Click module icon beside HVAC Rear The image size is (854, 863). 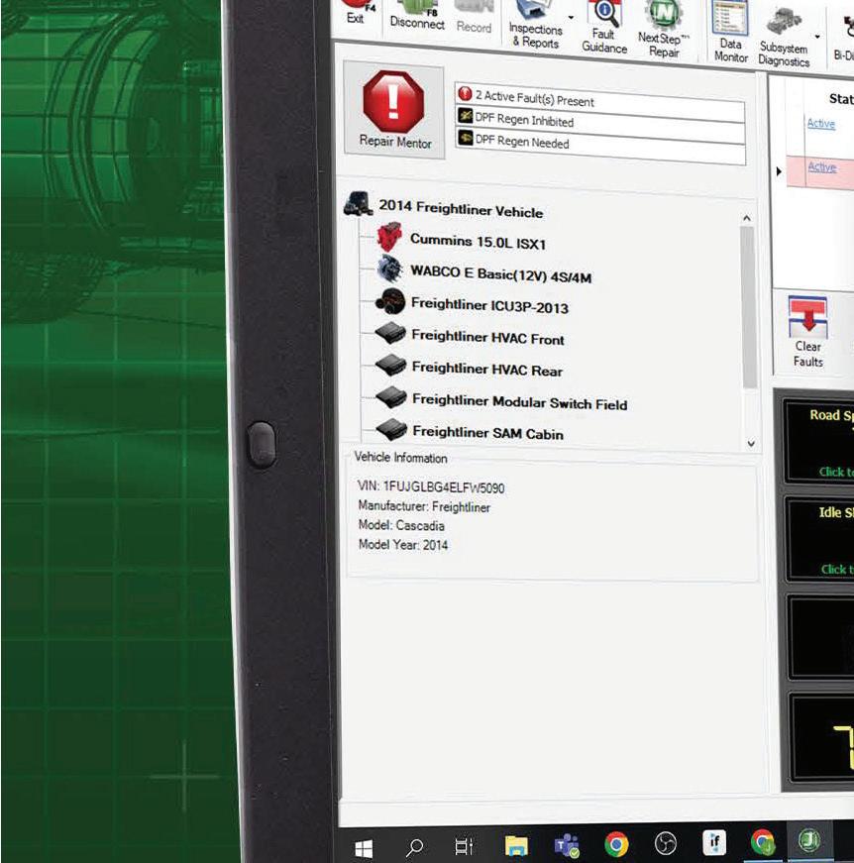pyautogui.click(x=391, y=365)
